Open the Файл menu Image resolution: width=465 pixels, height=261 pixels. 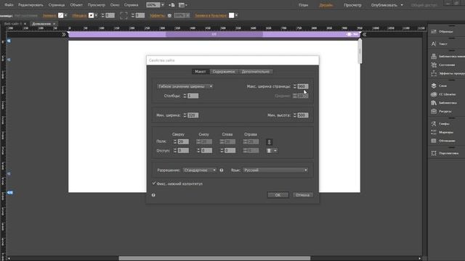coord(9,5)
